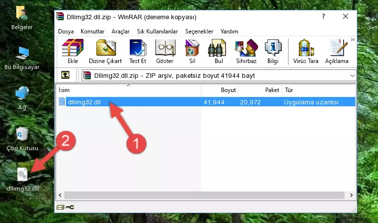Screen dimensions: 378x223
Task: Click the 41,944 size value
Action: point(214,102)
